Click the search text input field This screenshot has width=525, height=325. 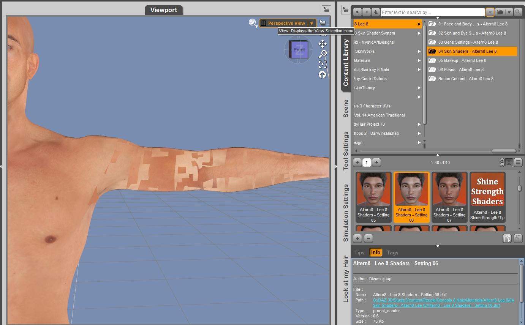pos(433,12)
